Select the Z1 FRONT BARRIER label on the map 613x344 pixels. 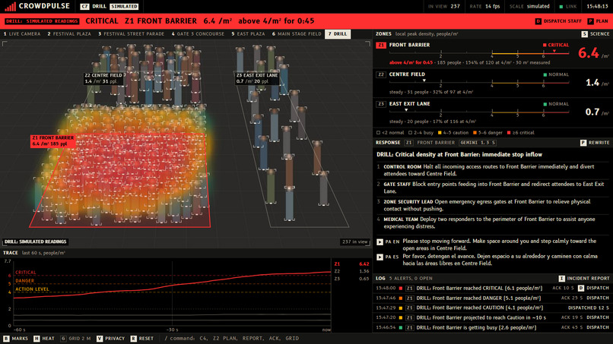tap(52, 141)
